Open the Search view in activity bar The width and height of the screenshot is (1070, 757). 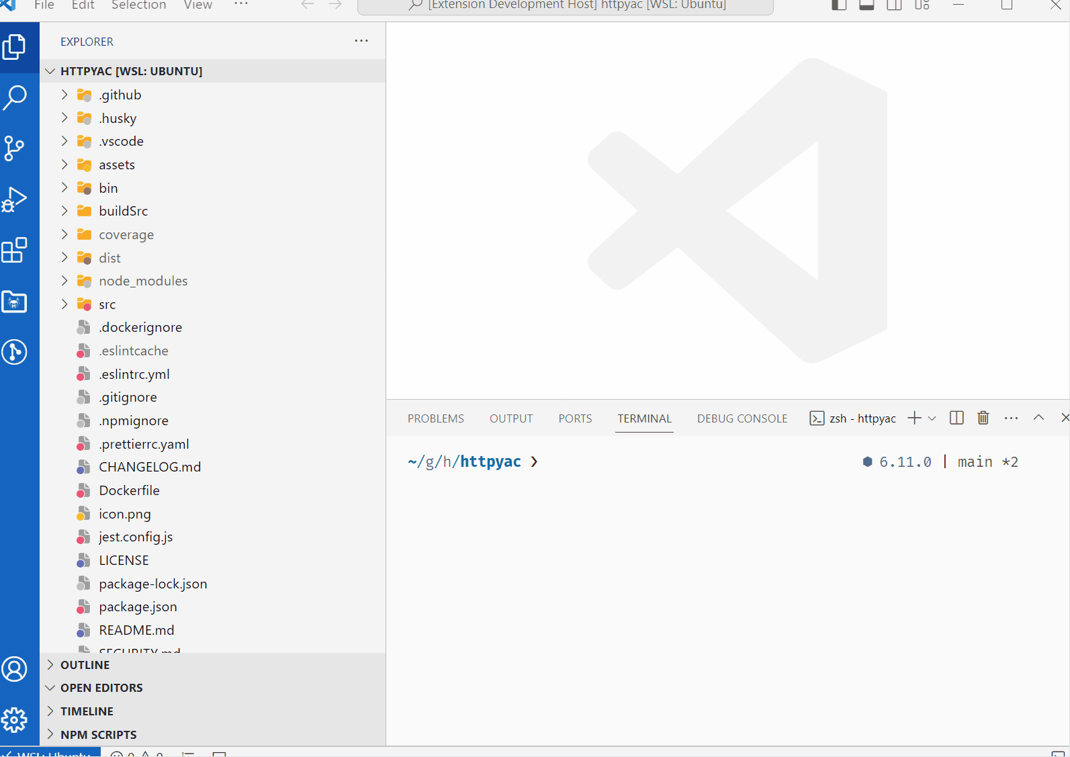(x=15, y=98)
